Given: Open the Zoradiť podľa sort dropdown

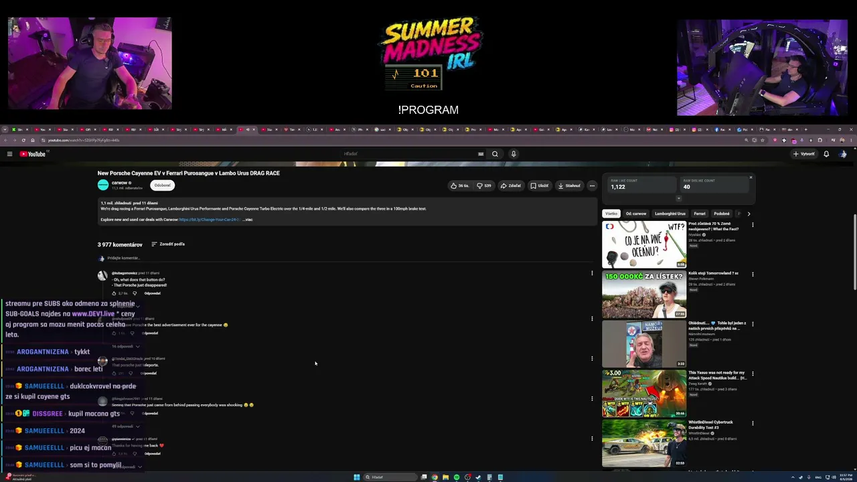Looking at the screenshot, I should tap(168, 244).
